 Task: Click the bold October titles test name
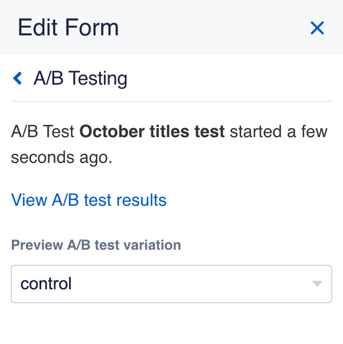152,131
